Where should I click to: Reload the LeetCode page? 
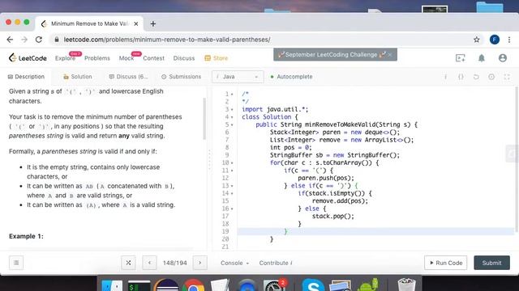pyautogui.click(x=39, y=40)
